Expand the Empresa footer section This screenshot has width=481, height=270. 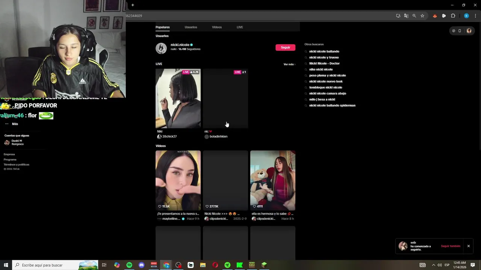click(9, 154)
